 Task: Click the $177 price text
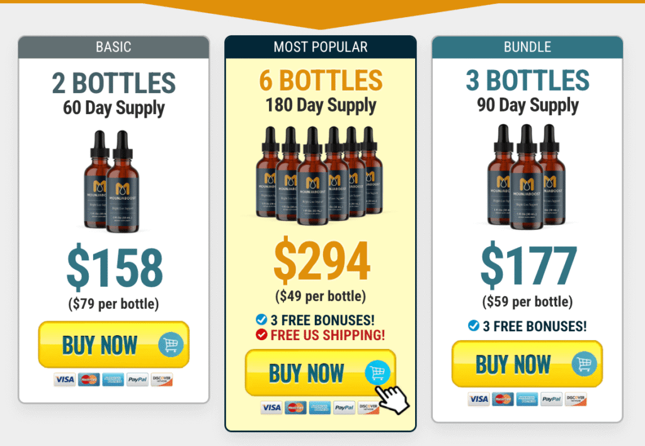[x=528, y=265]
